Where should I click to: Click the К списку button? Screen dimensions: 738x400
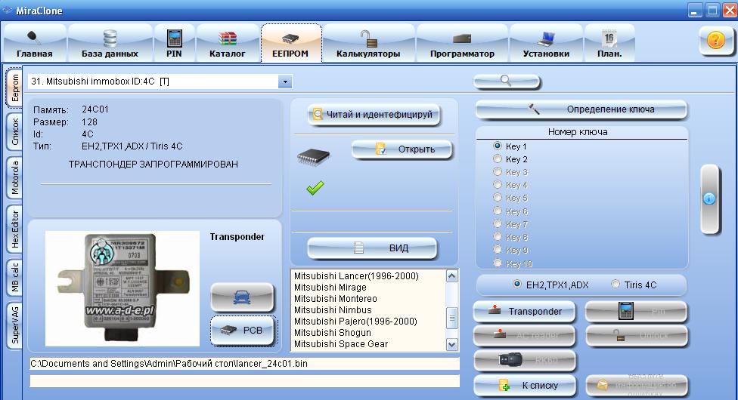(x=524, y=386)
